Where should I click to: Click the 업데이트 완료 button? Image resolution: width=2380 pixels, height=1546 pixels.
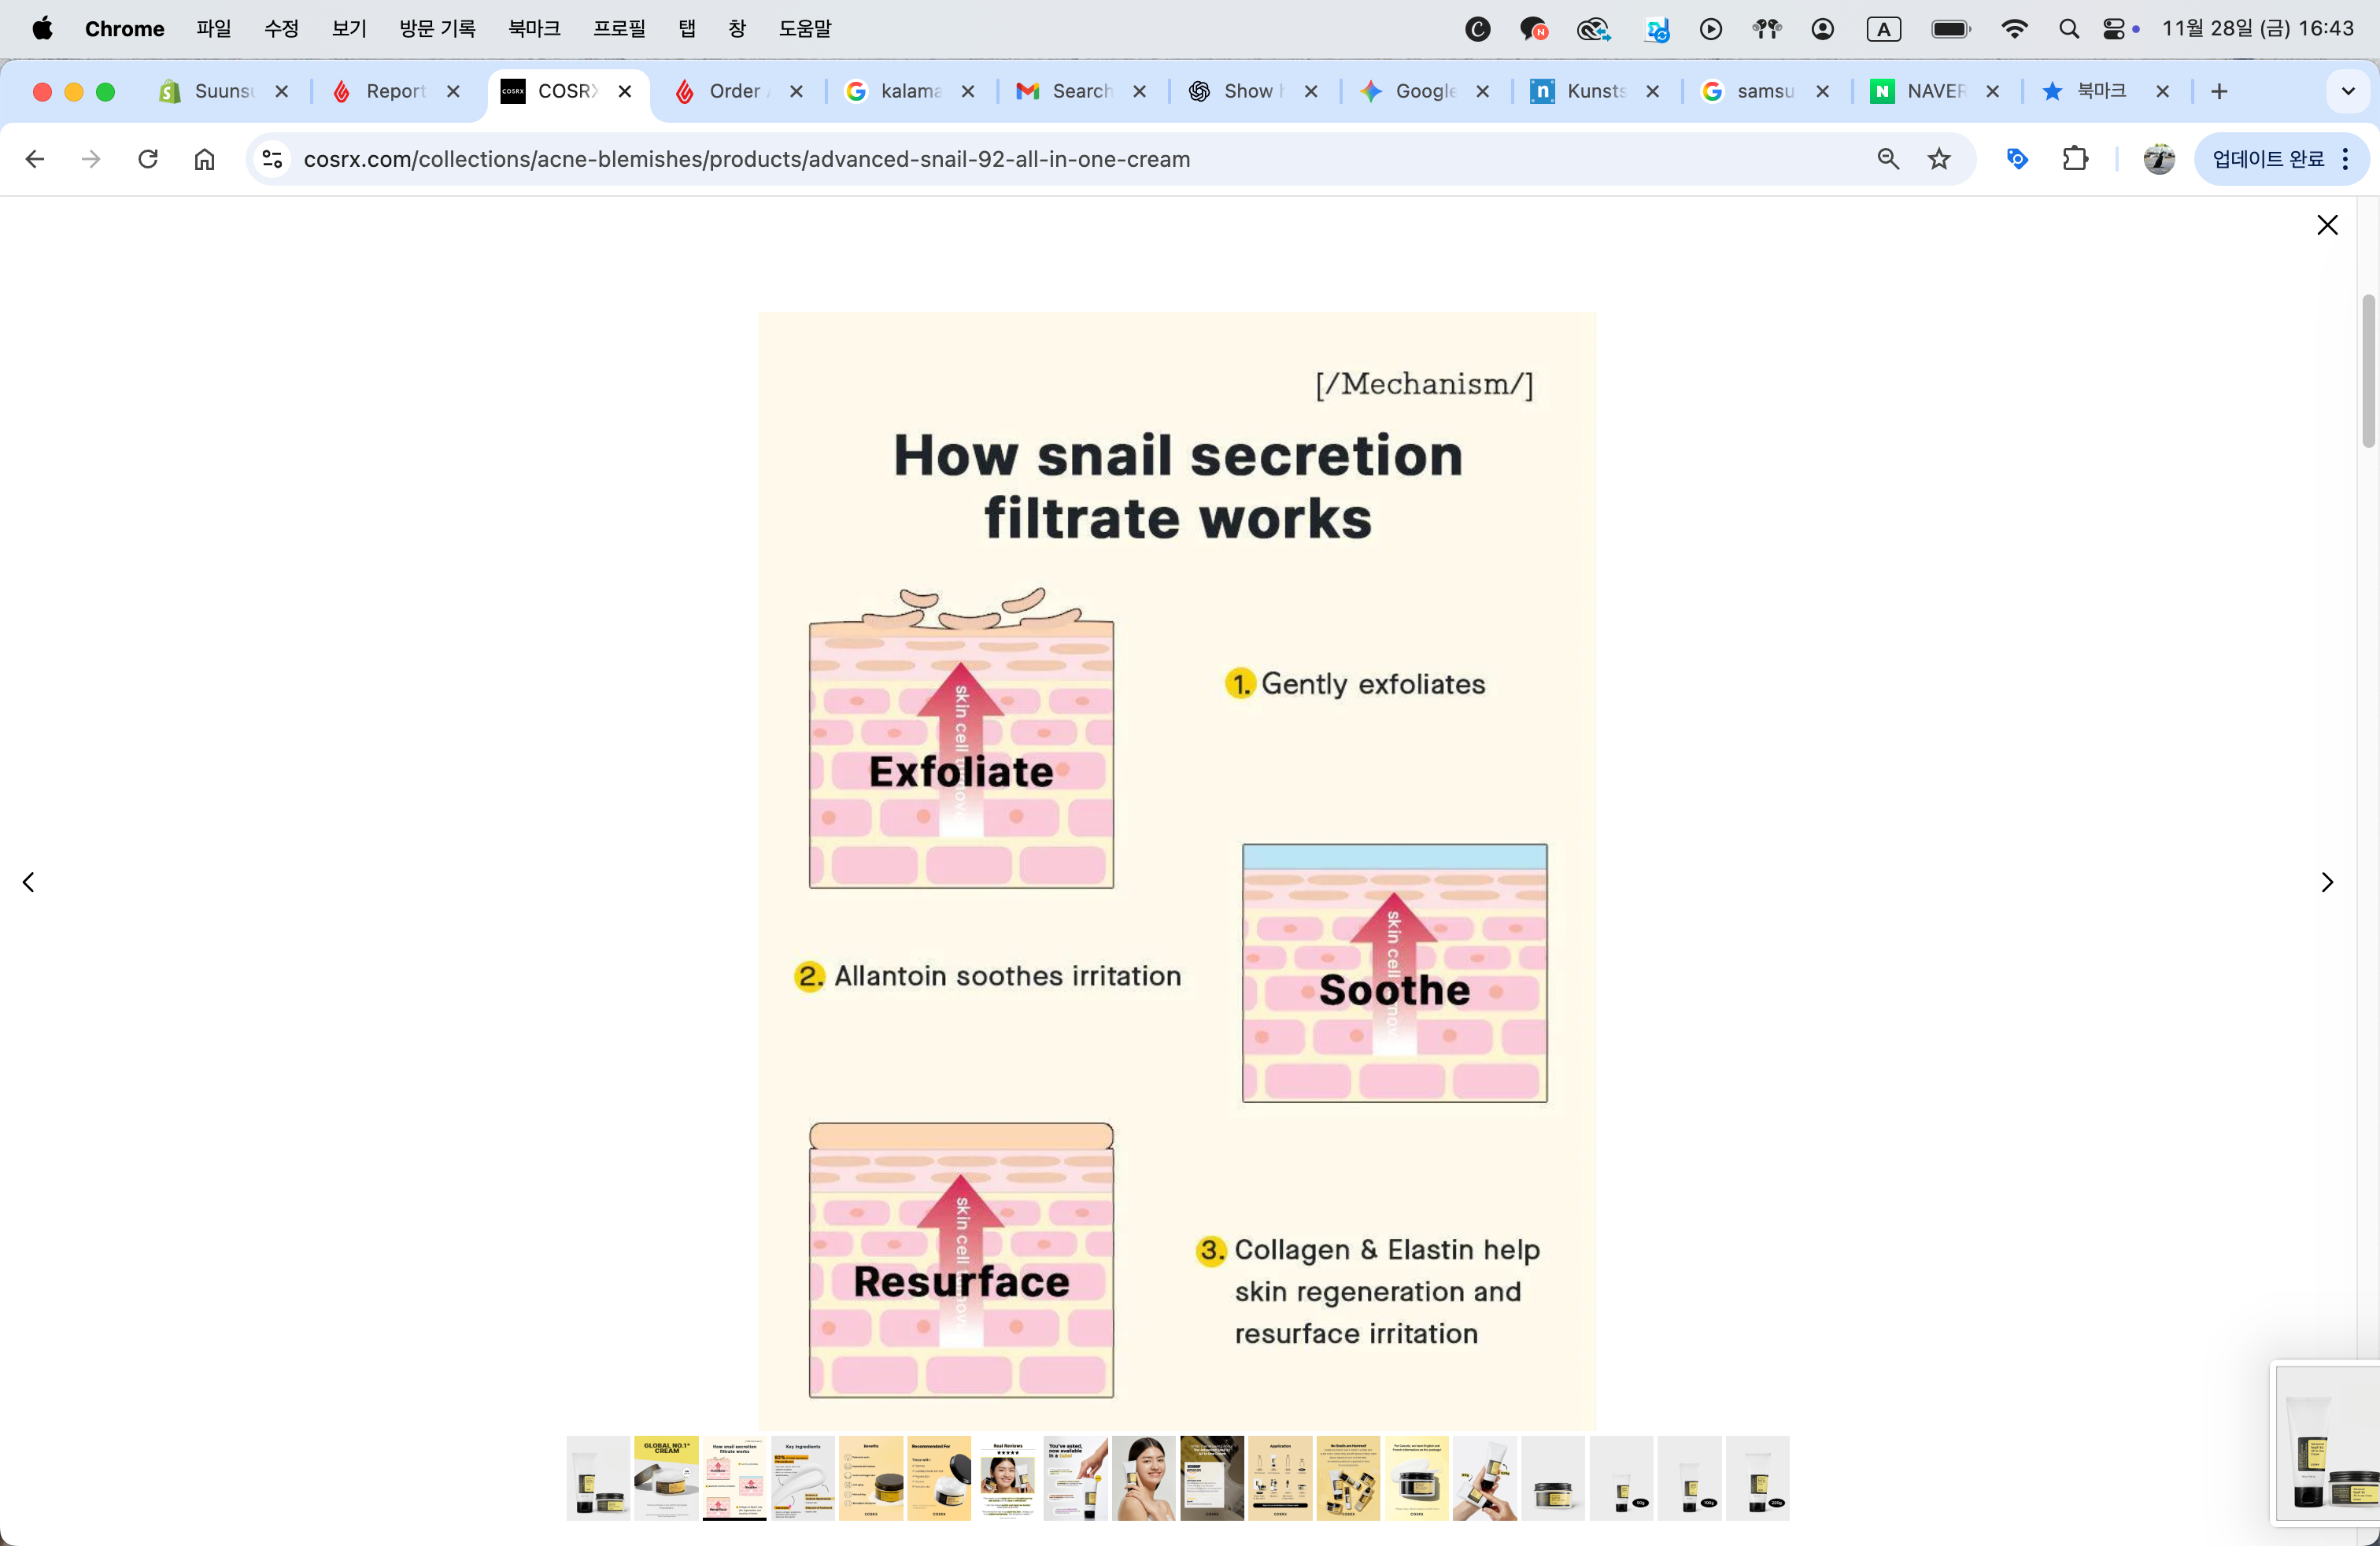(x=2267, y=159)
